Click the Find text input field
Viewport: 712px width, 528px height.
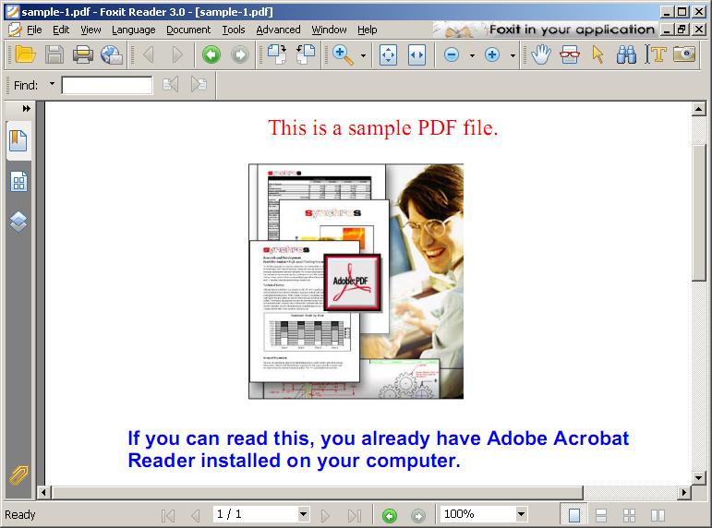107,85
